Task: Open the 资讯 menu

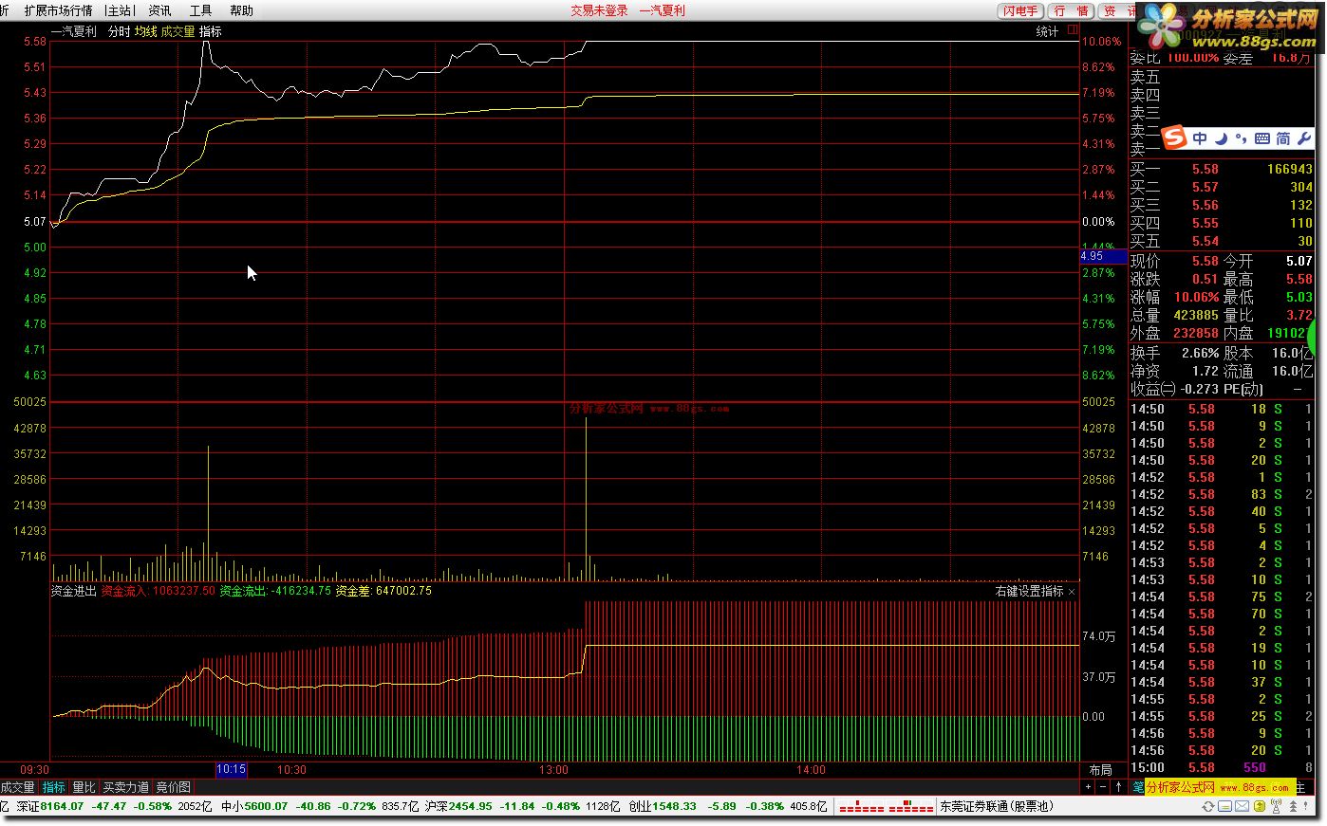Action: 159,10
